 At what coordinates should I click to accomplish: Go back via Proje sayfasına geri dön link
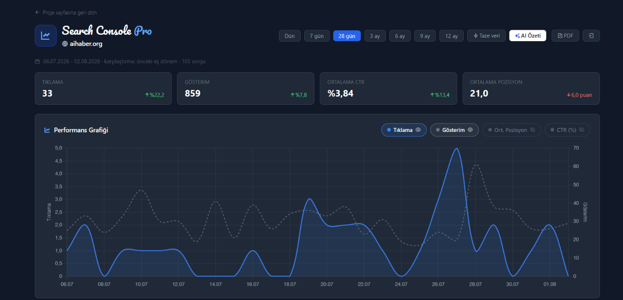[70, 13]
